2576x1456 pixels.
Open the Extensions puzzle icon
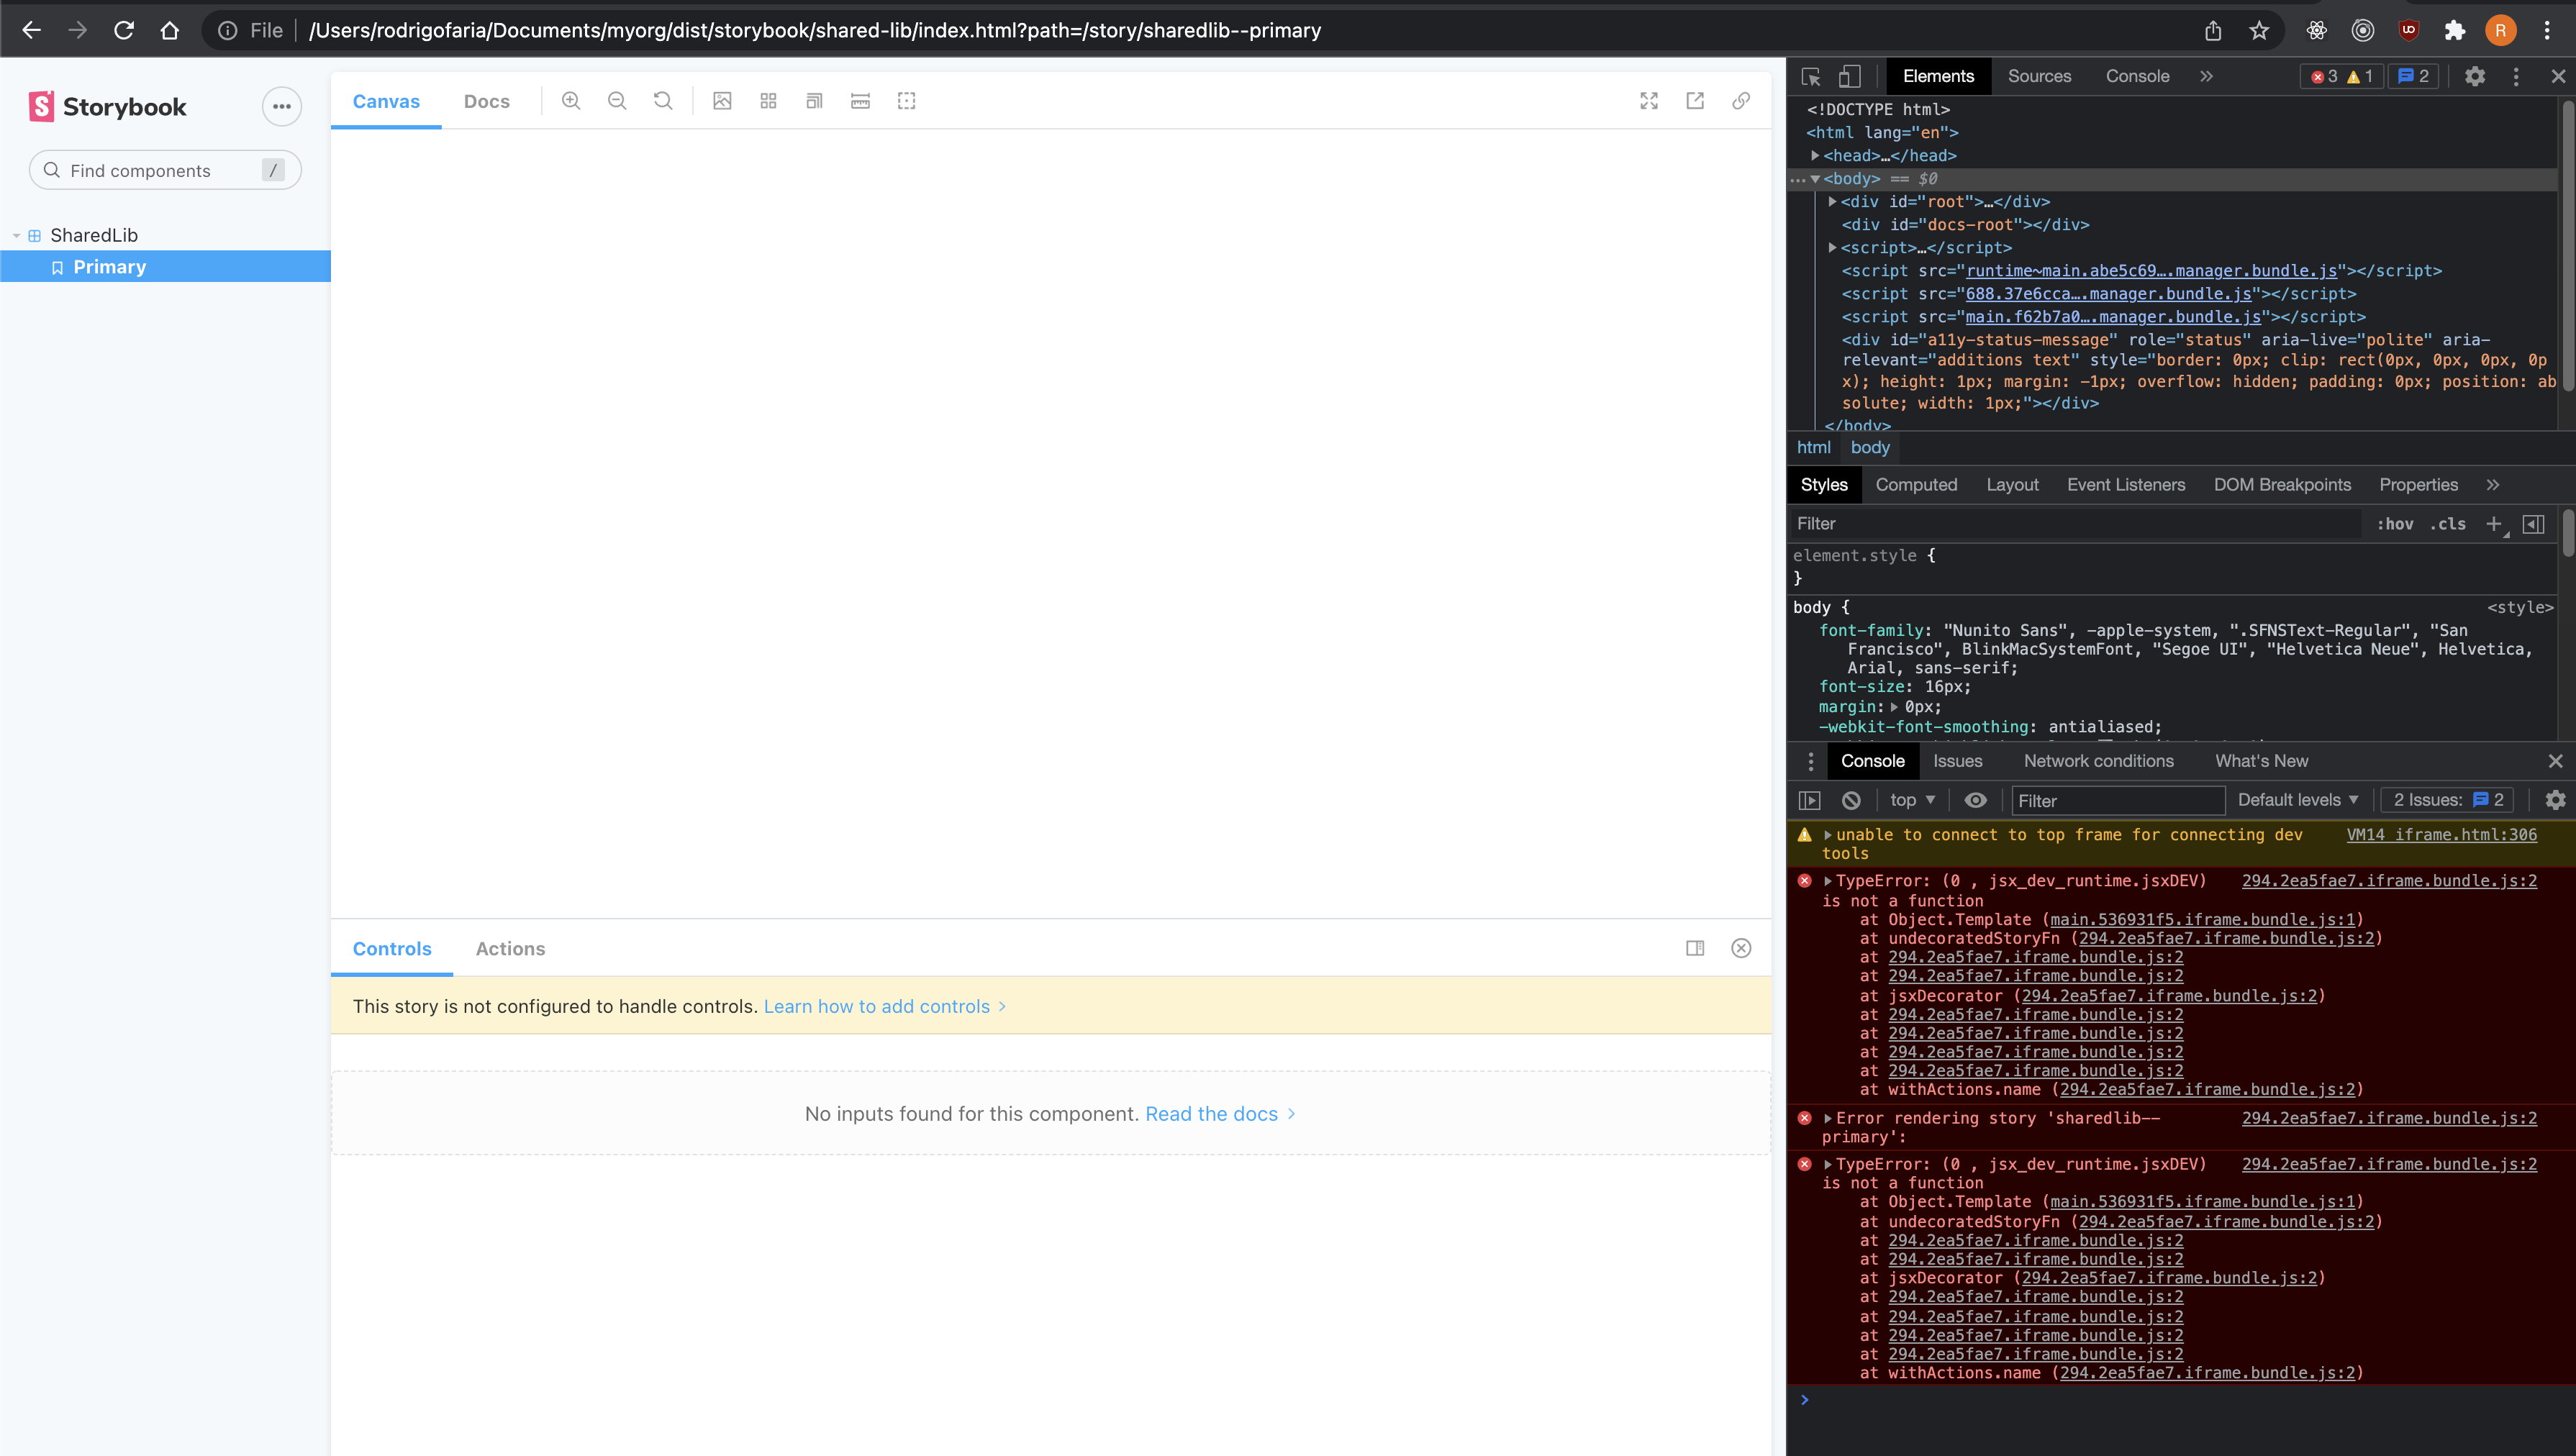click(2454, 30)
